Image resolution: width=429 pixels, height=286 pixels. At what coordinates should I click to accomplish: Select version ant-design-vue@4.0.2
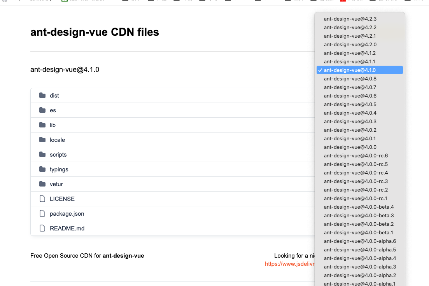[x=359, y=130]
